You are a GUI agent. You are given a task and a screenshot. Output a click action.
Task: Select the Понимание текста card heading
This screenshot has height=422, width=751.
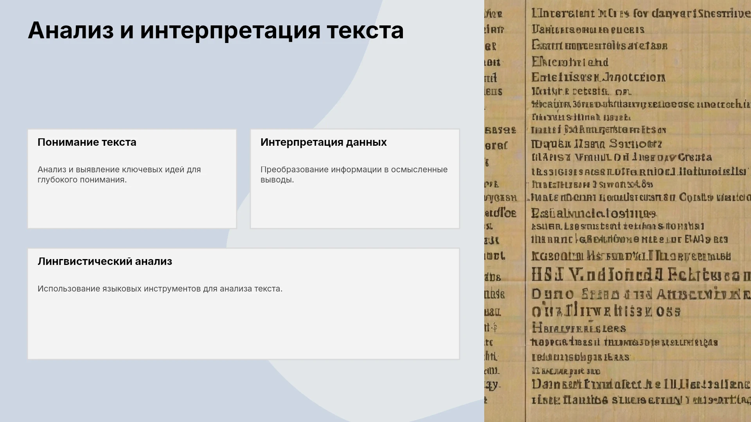(x=87, y=142)
